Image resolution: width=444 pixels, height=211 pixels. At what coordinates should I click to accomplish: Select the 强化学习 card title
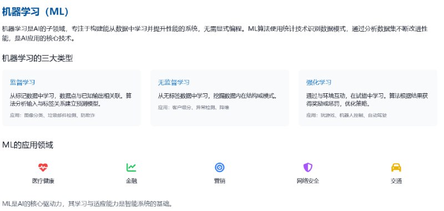coord(319,82)
